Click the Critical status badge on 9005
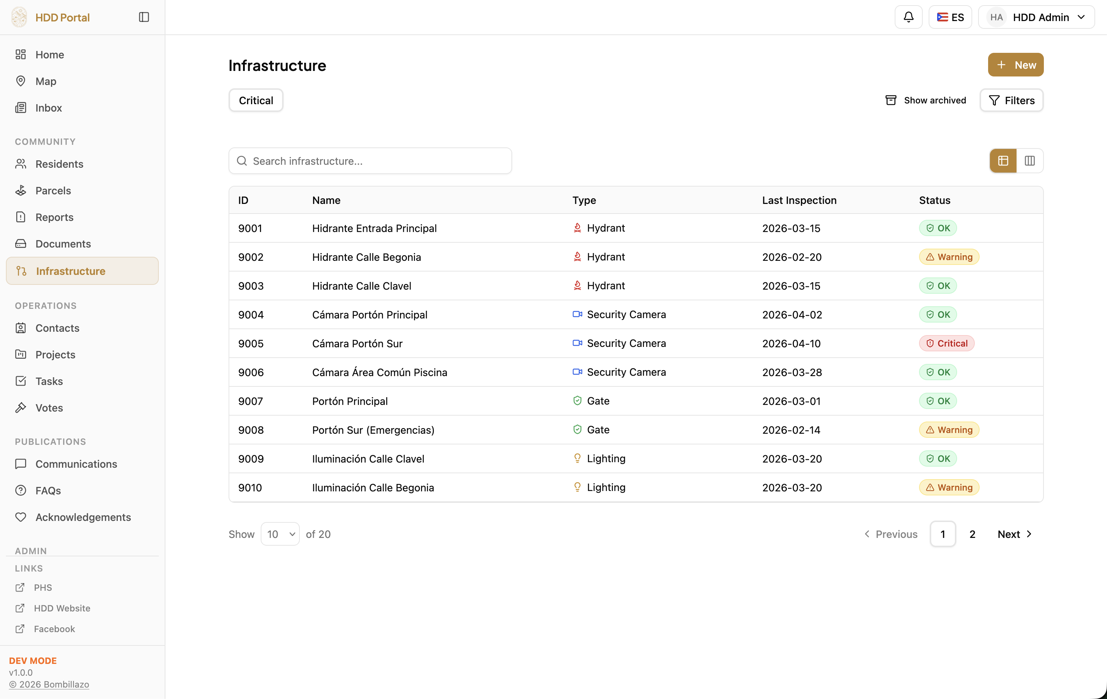The width and height of the screenshot is (1107, 699). click(946, 344)
